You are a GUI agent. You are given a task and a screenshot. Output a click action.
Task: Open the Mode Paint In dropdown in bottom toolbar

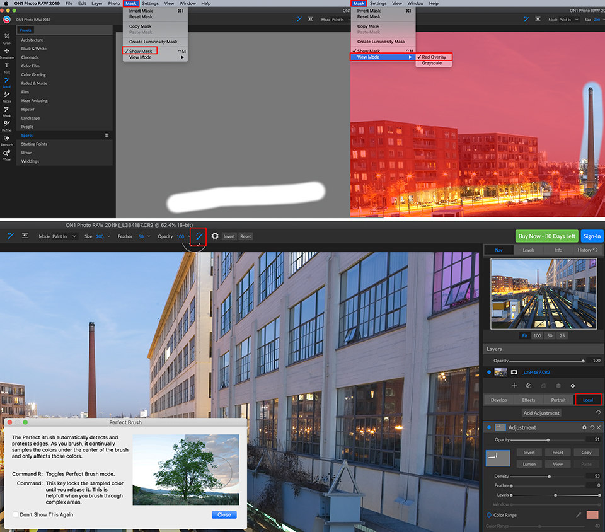tap(64, 236)
